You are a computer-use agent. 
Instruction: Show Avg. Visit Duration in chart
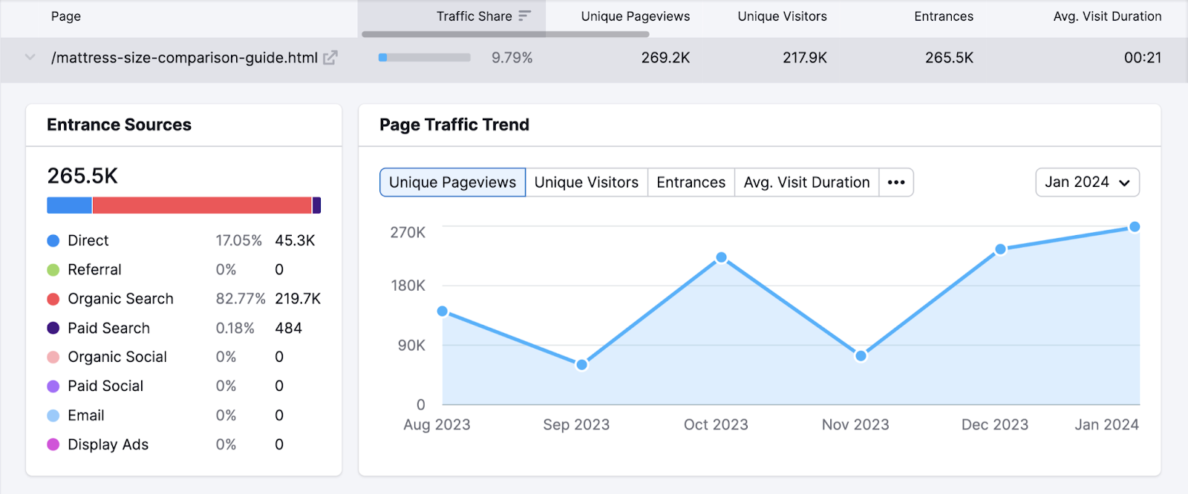point(806,182)
